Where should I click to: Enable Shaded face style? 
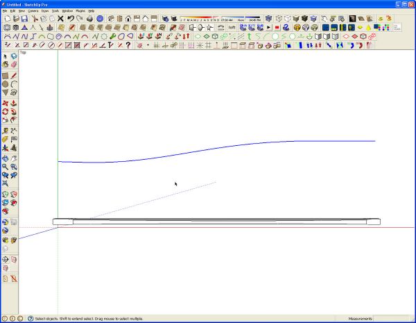click(296, 19)
